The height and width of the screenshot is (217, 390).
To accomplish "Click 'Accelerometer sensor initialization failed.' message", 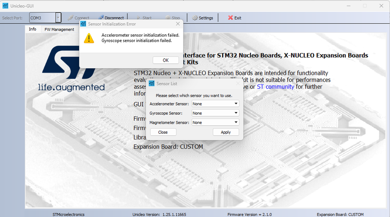I will [140, 35].
